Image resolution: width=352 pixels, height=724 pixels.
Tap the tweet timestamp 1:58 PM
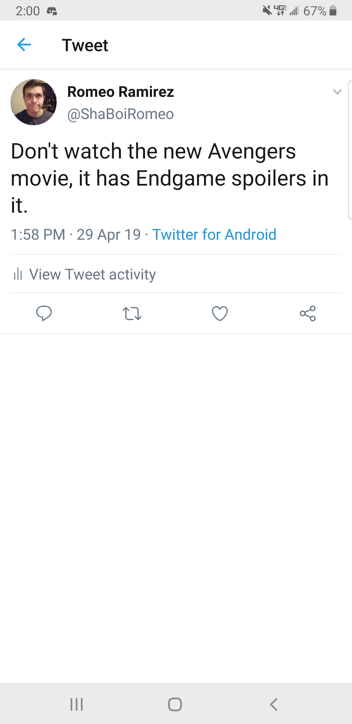point(38,234)
